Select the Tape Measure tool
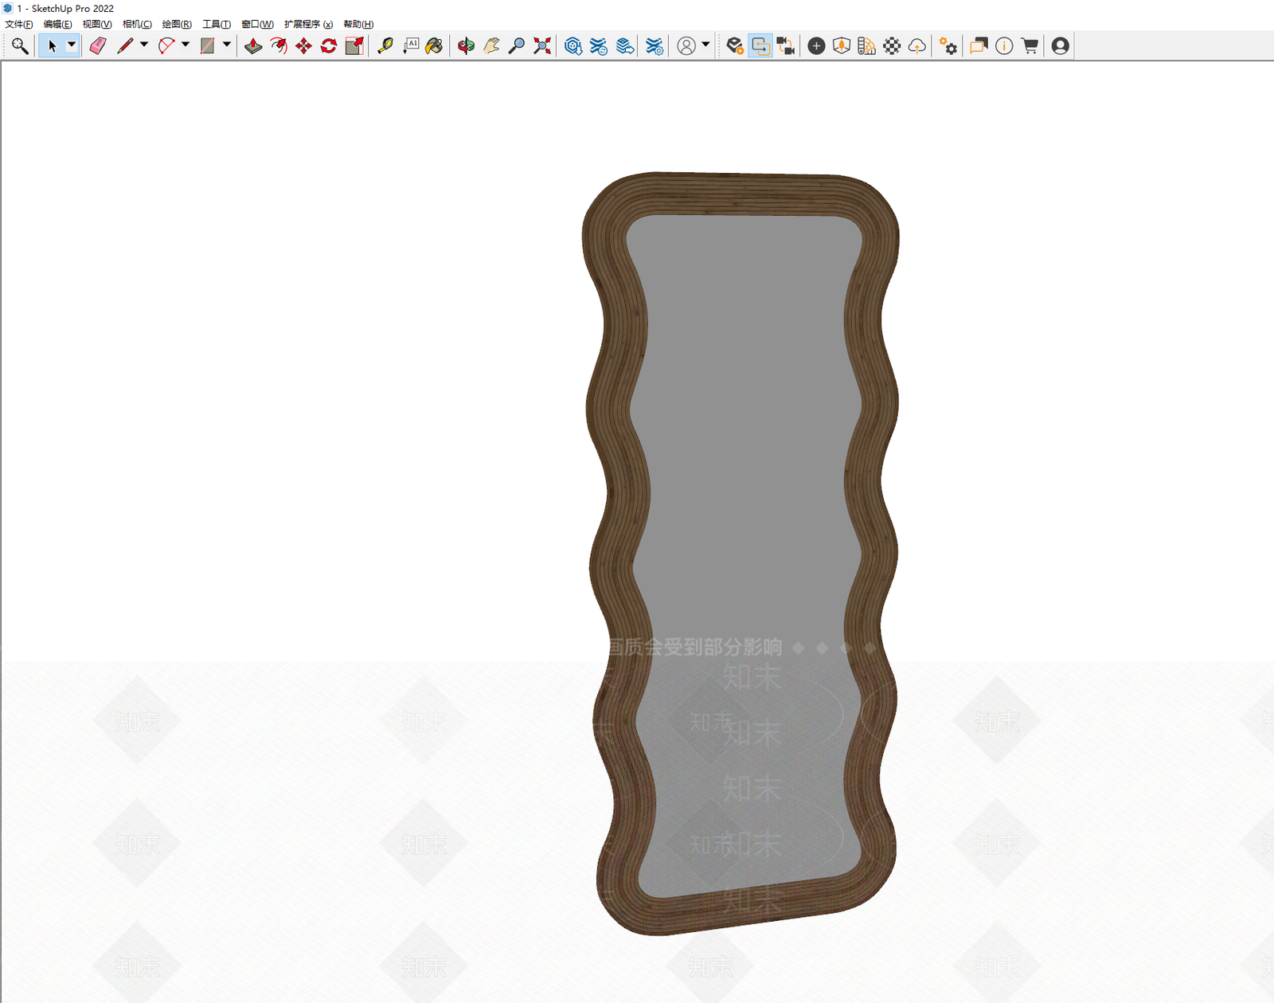The height and width of the screenshot is (1003, 1274). pyautogui.click(x=385, y=46)
